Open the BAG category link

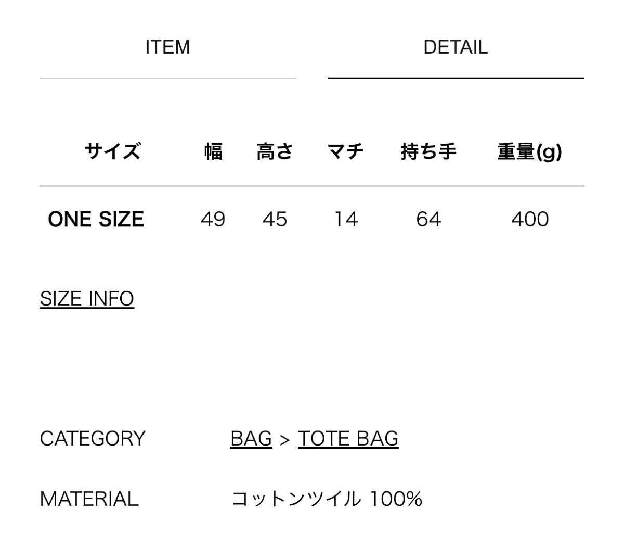click(x=251, y=439)
